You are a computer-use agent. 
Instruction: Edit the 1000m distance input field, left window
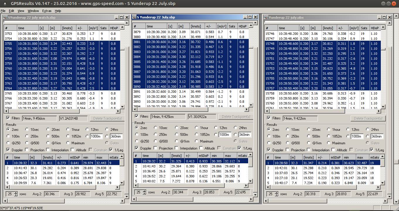point(96,136)
